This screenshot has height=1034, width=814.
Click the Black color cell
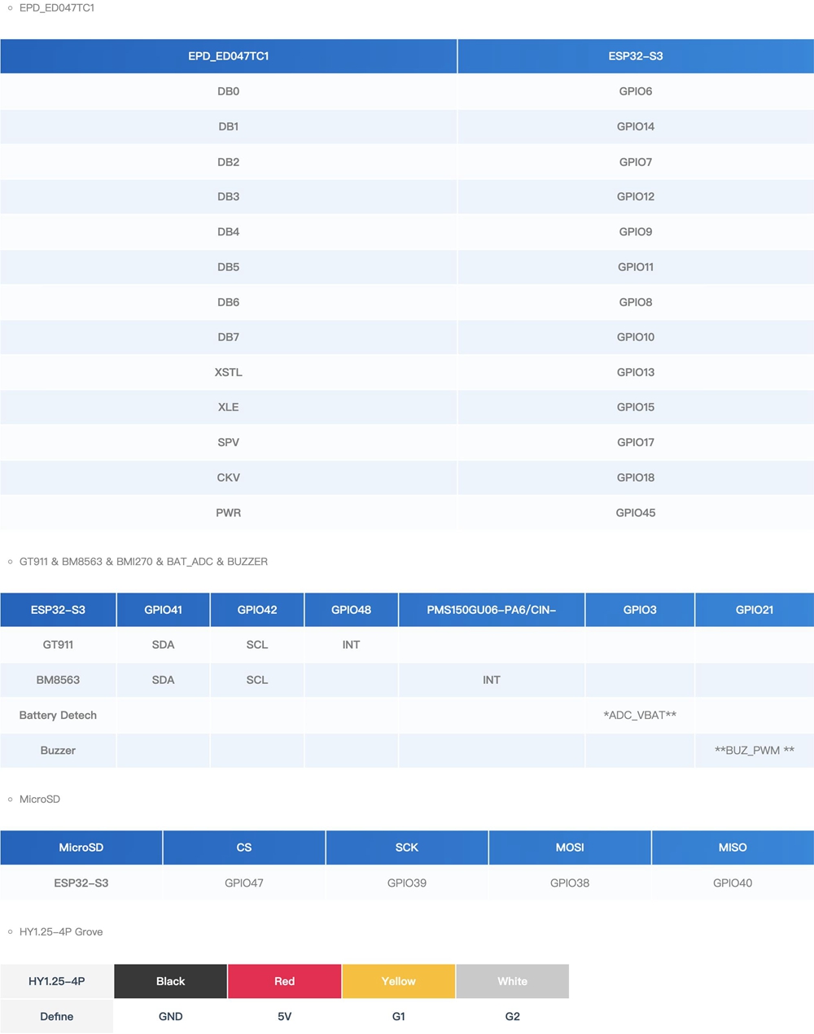170,981
